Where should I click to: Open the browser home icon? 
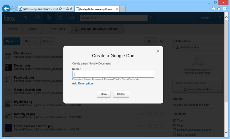(x=214, y=9)
